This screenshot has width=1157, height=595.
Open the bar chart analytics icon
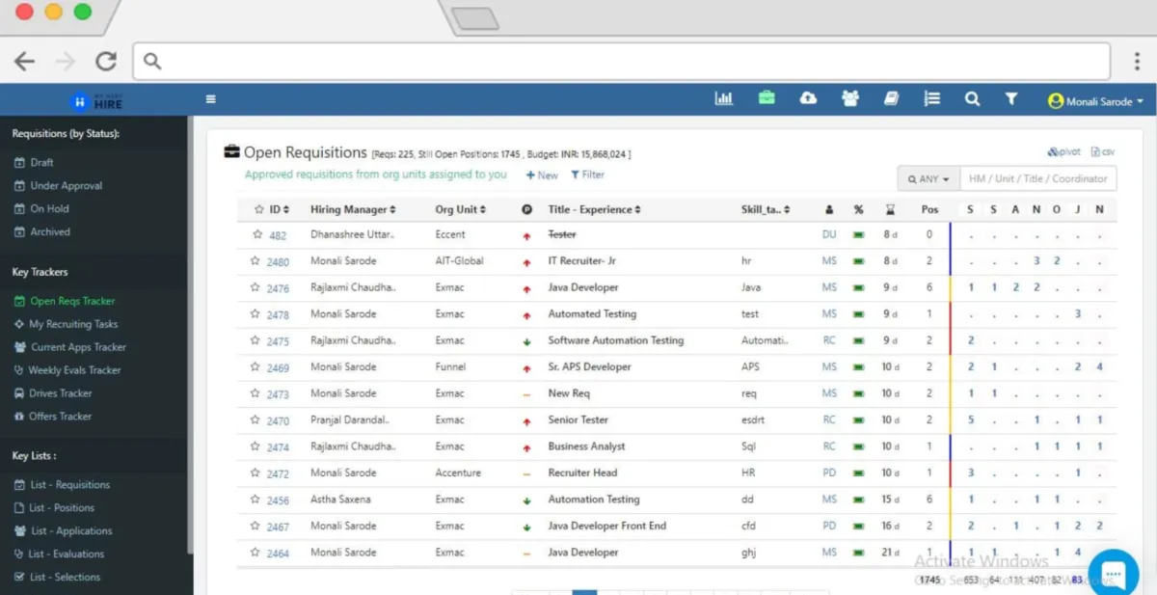pyautogui.click(x=723, y=98)
